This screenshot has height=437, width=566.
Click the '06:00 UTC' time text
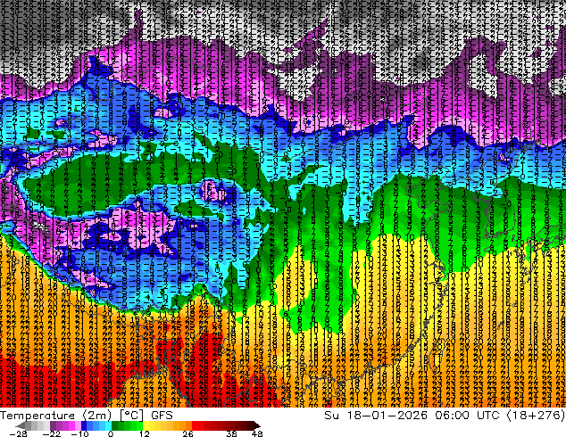(467, 416)
